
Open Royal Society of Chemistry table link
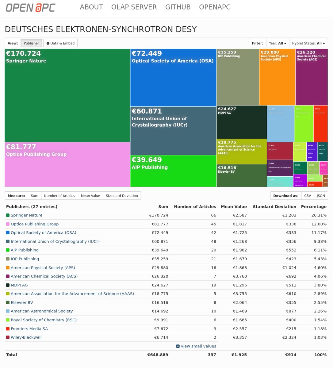click(x=44, y=320)
